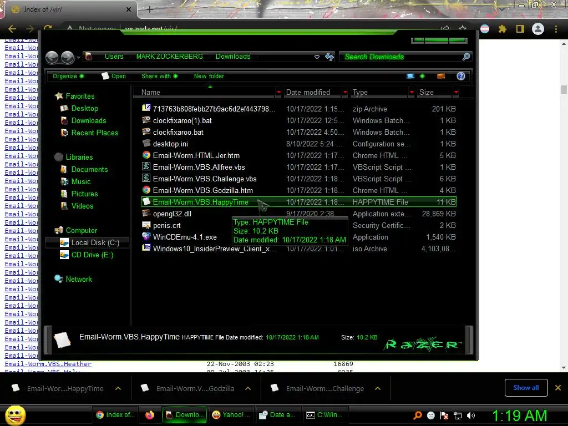568x426 pixels.
Task: Open CD Drive (E:)
Action: pyautogui.click(x=93, y=255)
